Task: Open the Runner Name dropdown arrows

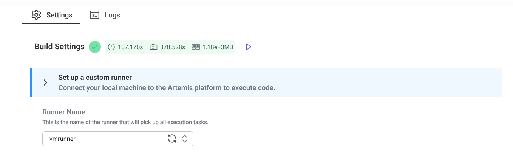Action: 185,139
